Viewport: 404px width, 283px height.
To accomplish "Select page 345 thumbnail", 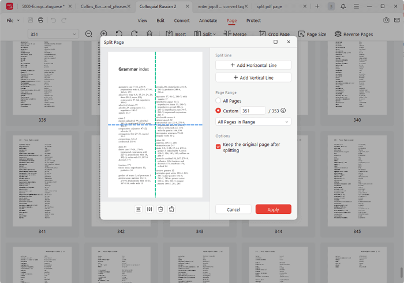I will click(x=357, y=181).
